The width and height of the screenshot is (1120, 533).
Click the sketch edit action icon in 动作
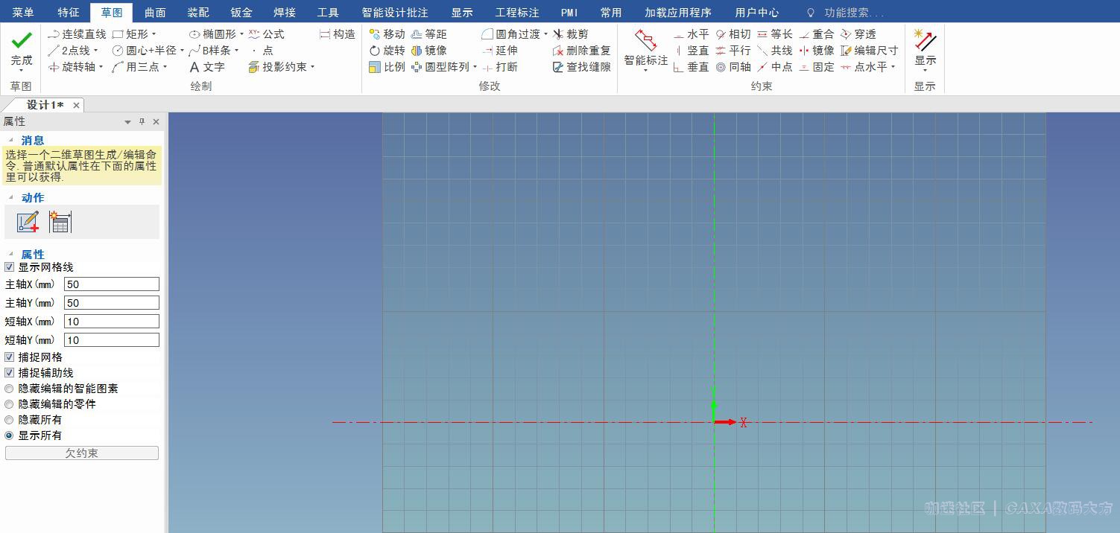click(x=28, y=222)
